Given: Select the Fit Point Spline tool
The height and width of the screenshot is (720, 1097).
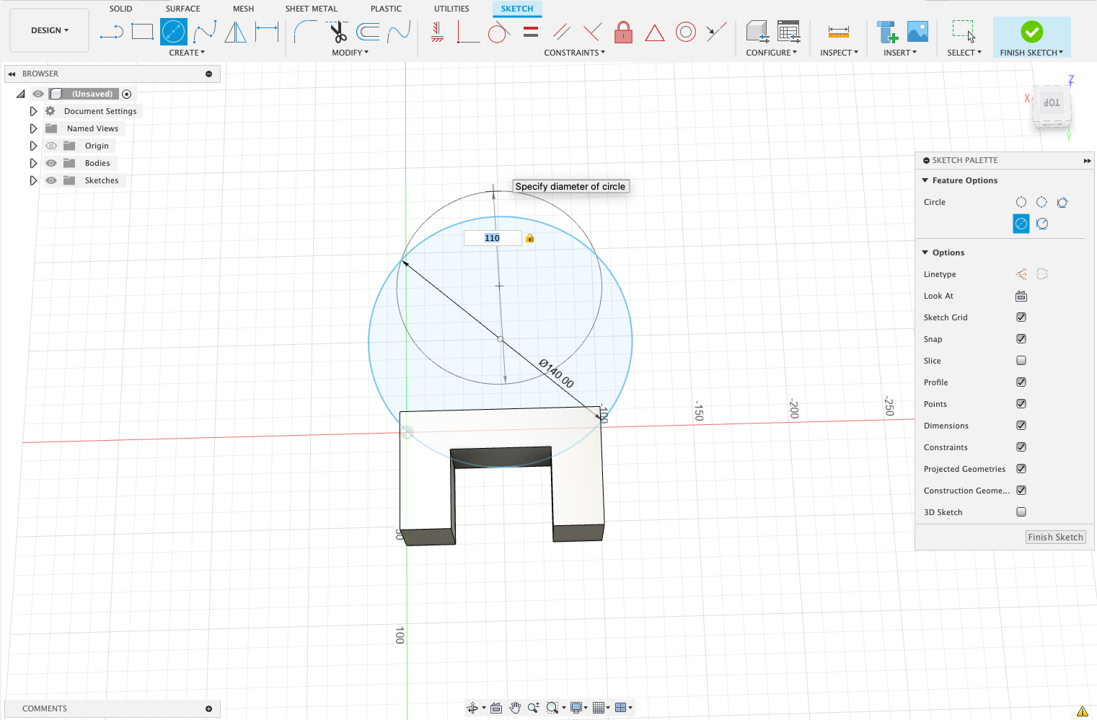Looking at the screenshot, I should point(205,32).
